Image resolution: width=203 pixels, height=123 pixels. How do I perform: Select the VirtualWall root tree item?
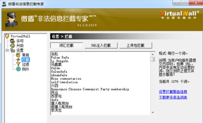pos(20,36)
